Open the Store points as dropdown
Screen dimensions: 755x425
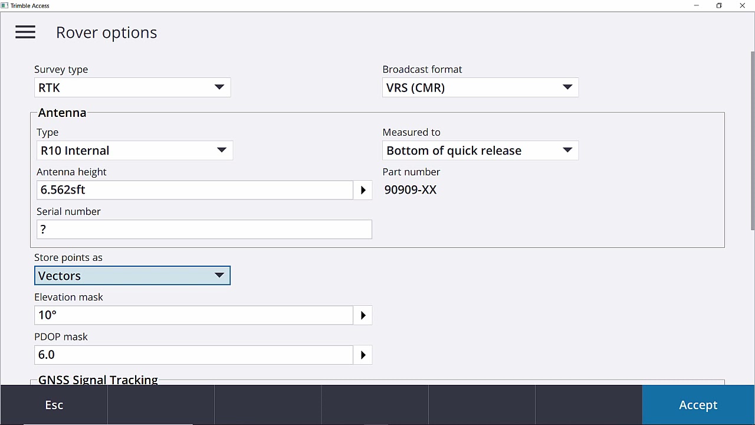pos(132,276)
